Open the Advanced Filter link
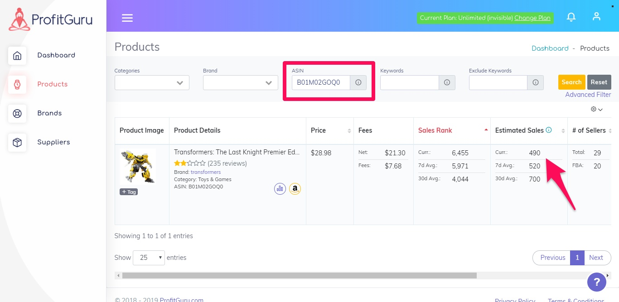The height and width of the screenshot is (302, 619). click(x=588, y=95)
